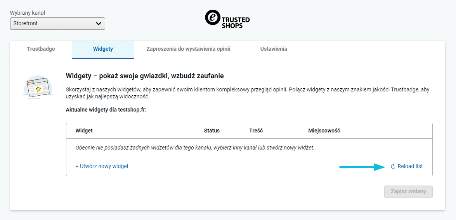Click the Miejscowość column header
Viewport: 456px width, 220px height.
pyautogui.click(x=324, y=131)
